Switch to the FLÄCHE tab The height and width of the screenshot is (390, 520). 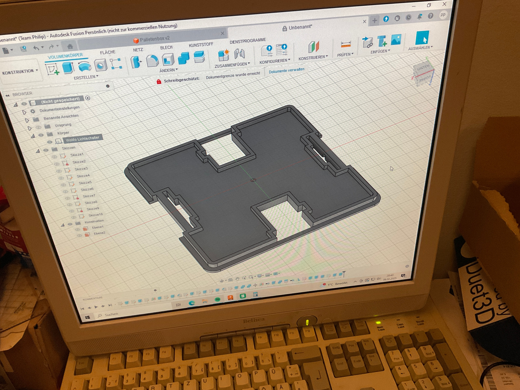tap(108, 52)
